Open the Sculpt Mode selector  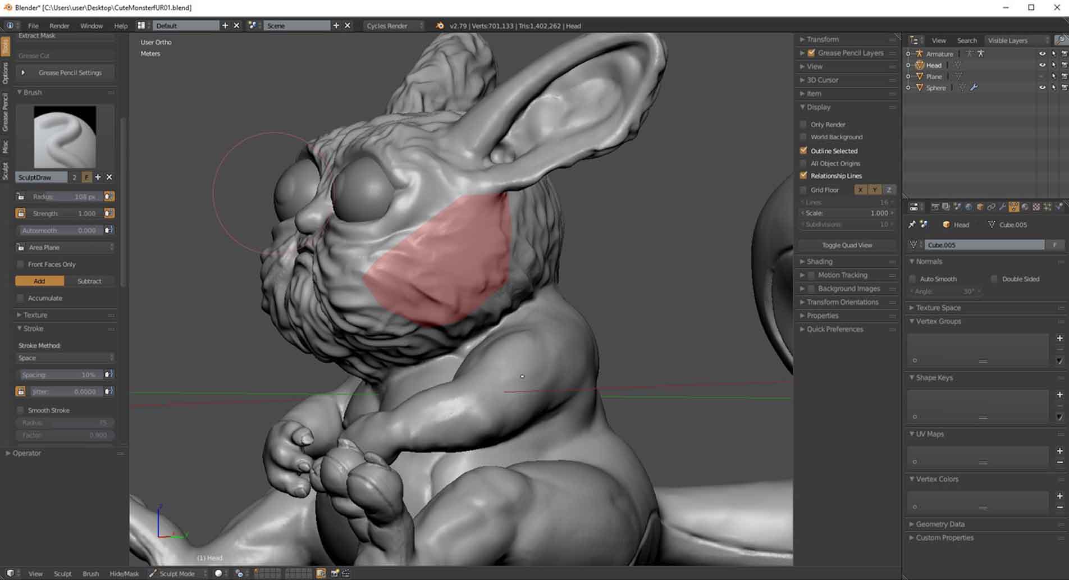pyautogui.click(x=177, y=573)
